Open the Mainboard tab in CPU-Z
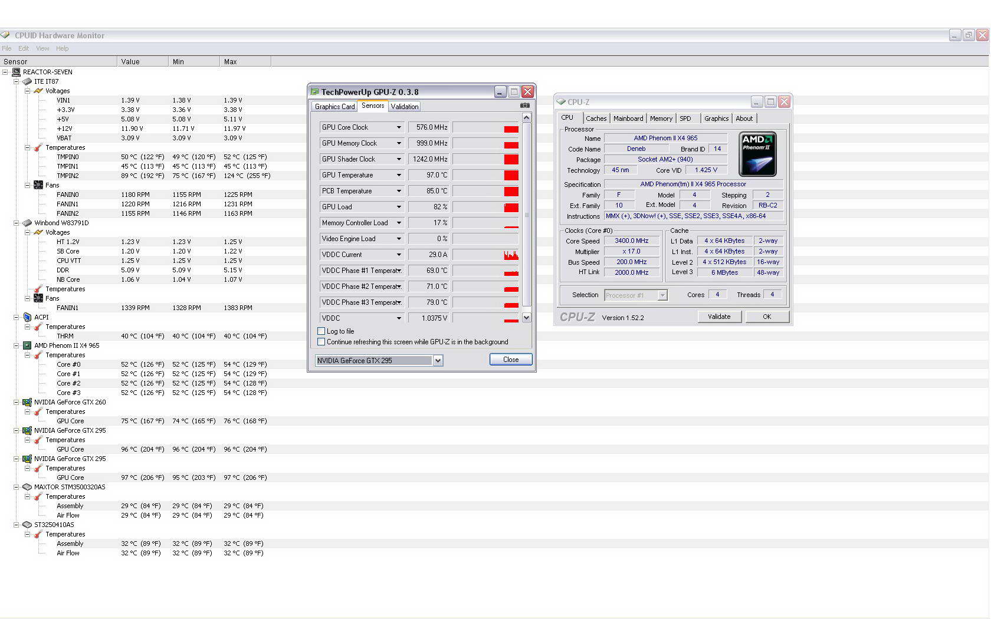This screenshot has width=991, height=619. pyautogui.click(x=628, y=118)
